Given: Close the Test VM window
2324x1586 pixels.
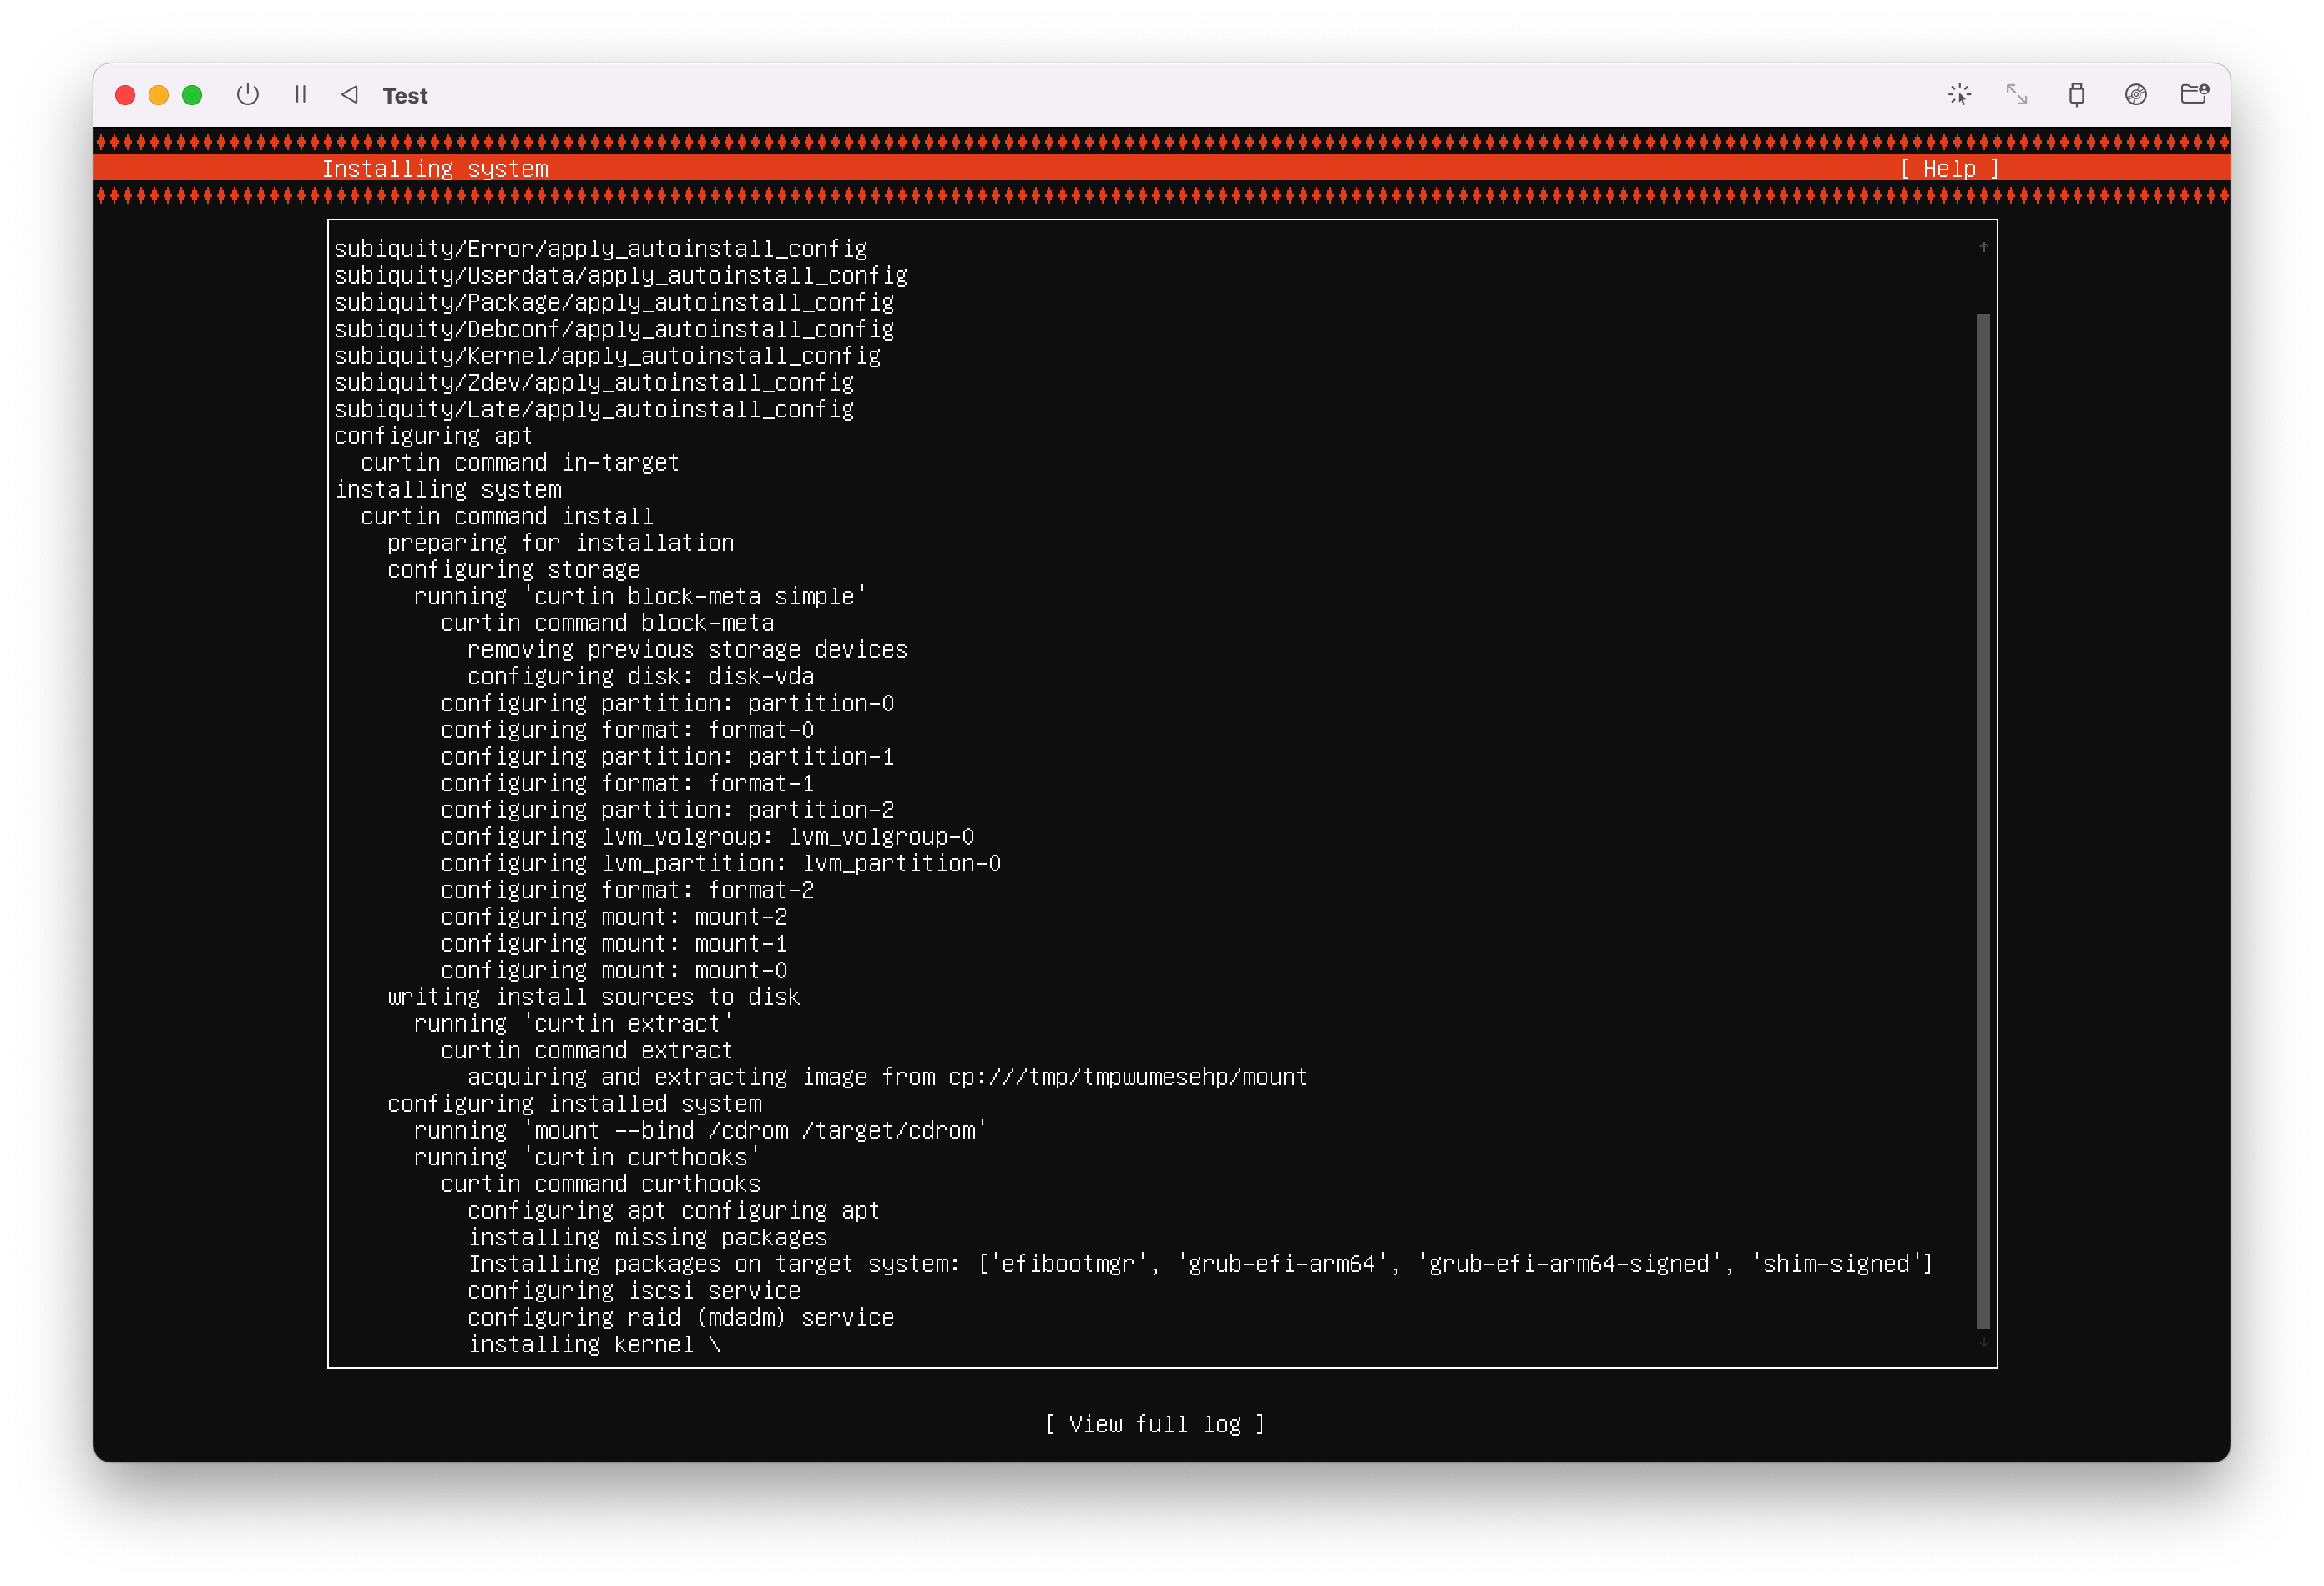Looking at the screenshot, I should pyautogui.click(x=125, y=95).
